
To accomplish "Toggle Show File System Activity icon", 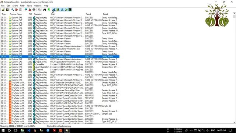I will click(58, 10).
